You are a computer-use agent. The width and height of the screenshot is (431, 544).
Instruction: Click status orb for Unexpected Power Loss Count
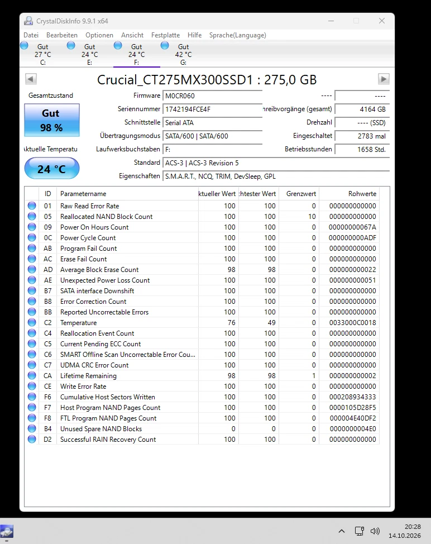pyautogui.click(x=32, y=280)
